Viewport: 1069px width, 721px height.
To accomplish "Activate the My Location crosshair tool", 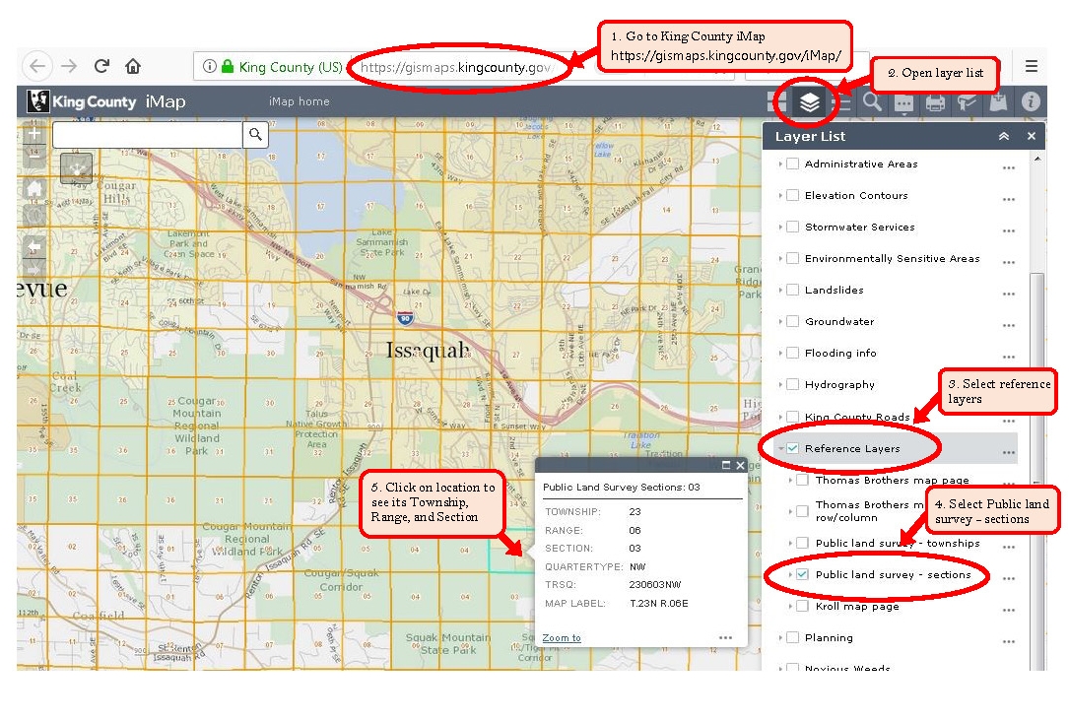I will coord(76,168).
